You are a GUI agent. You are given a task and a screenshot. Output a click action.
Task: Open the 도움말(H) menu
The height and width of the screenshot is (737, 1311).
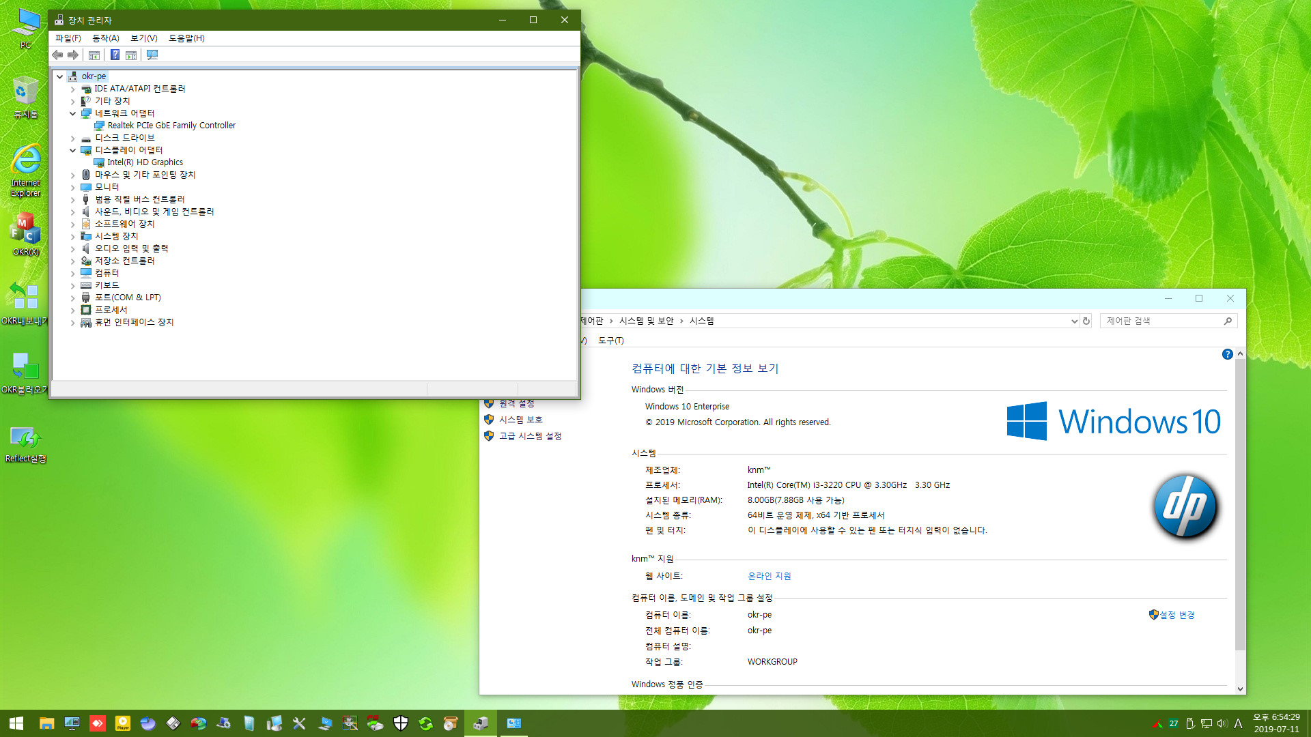pos(186,38)
